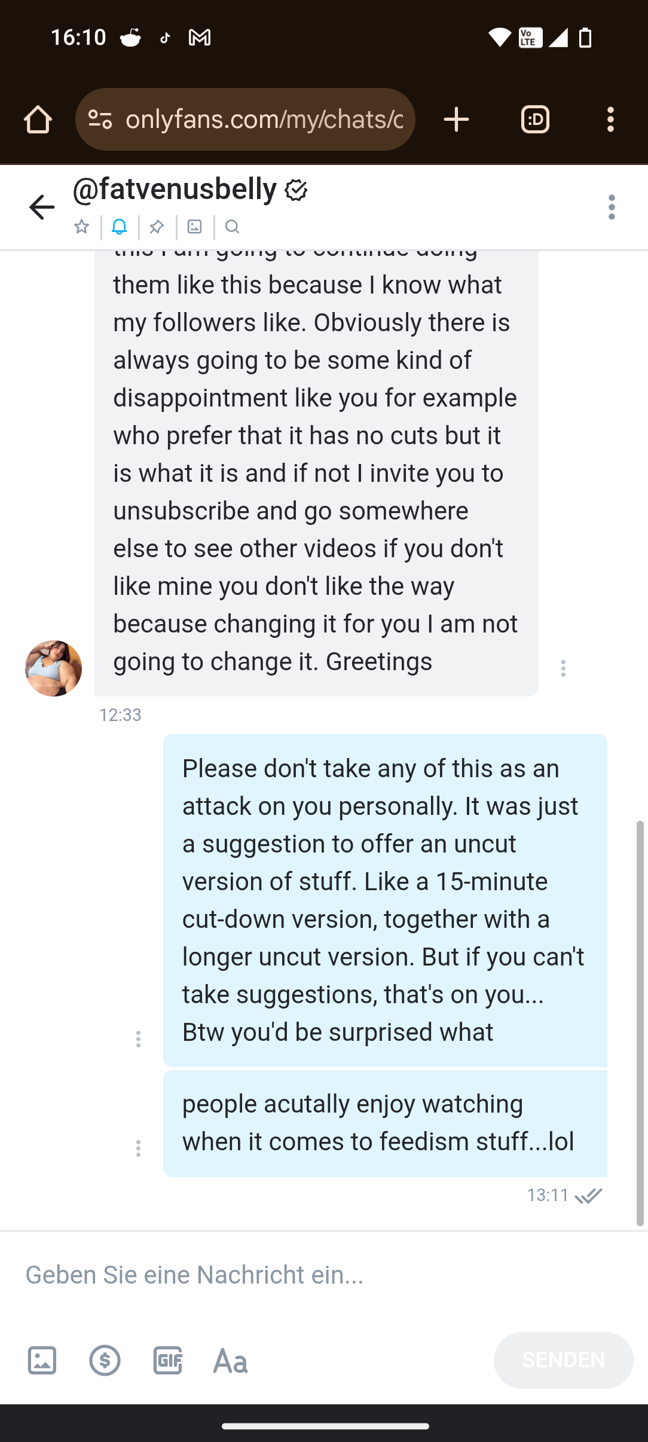Focus the onlyfans.com address bar
Screen dimensions: 648x1442
coord(264,120)
